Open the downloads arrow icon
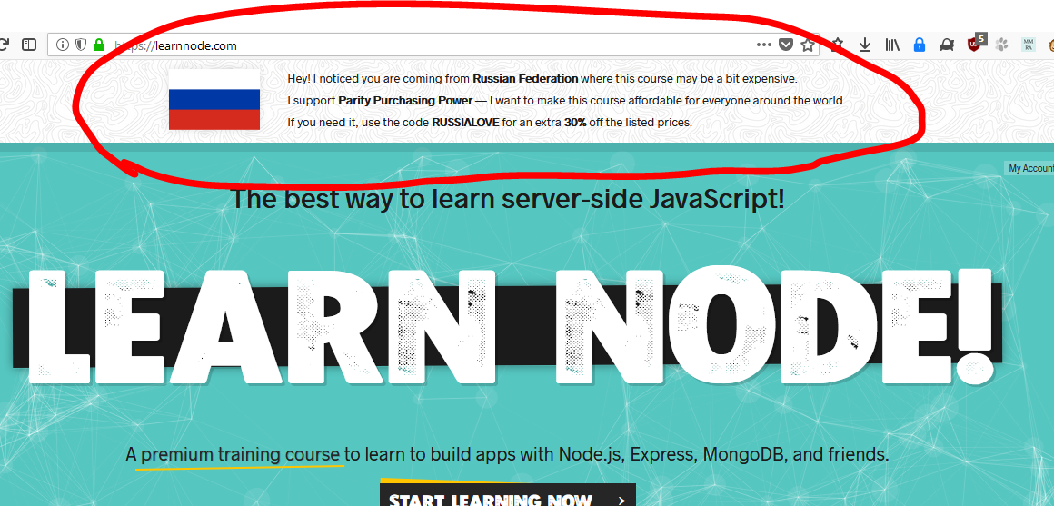 (865, 45)
